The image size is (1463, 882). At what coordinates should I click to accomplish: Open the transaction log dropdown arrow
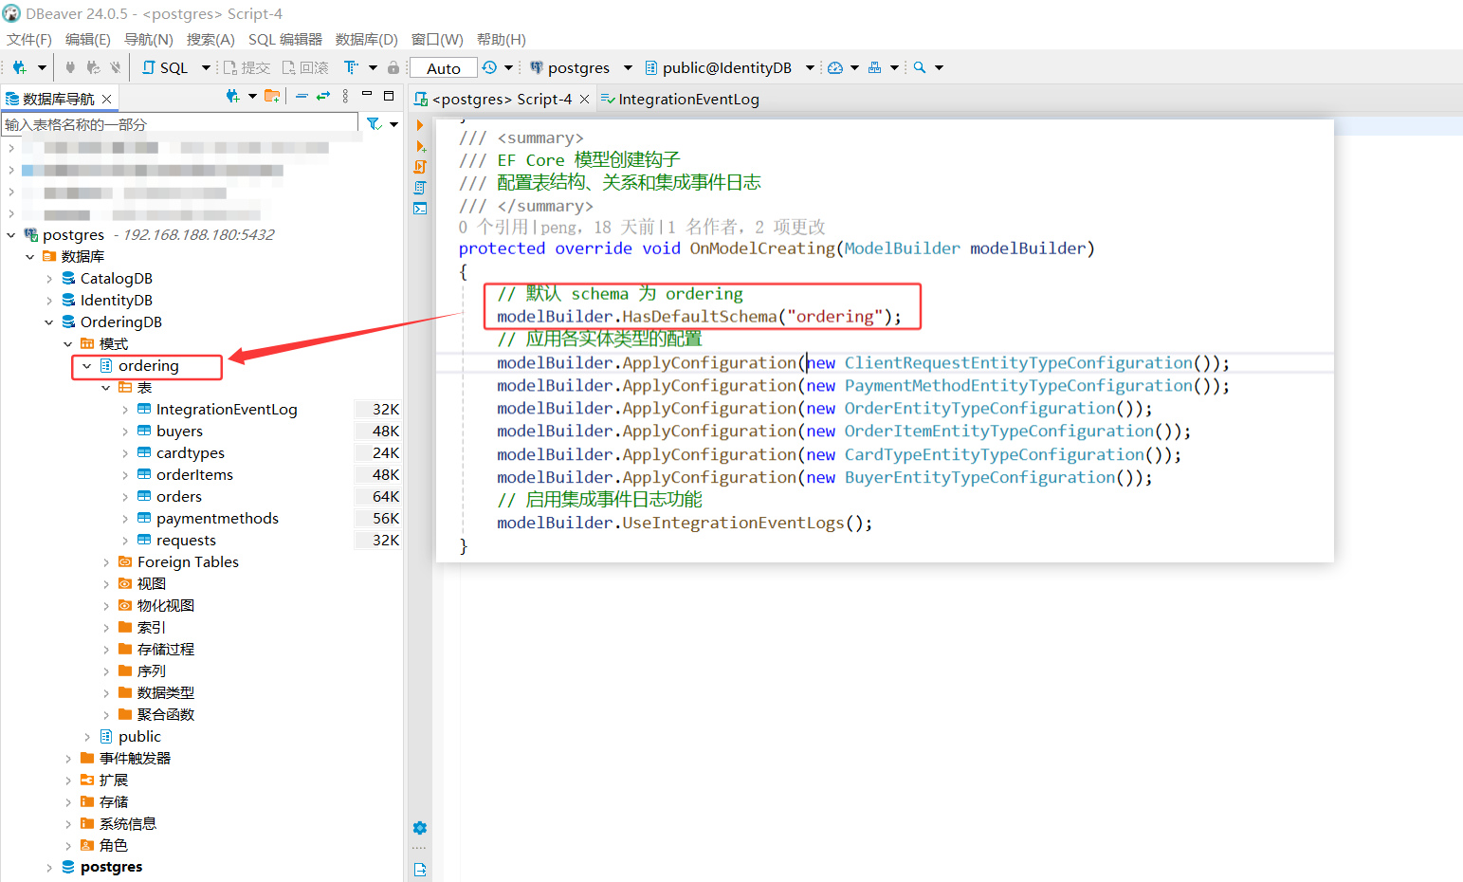(508, 67)
